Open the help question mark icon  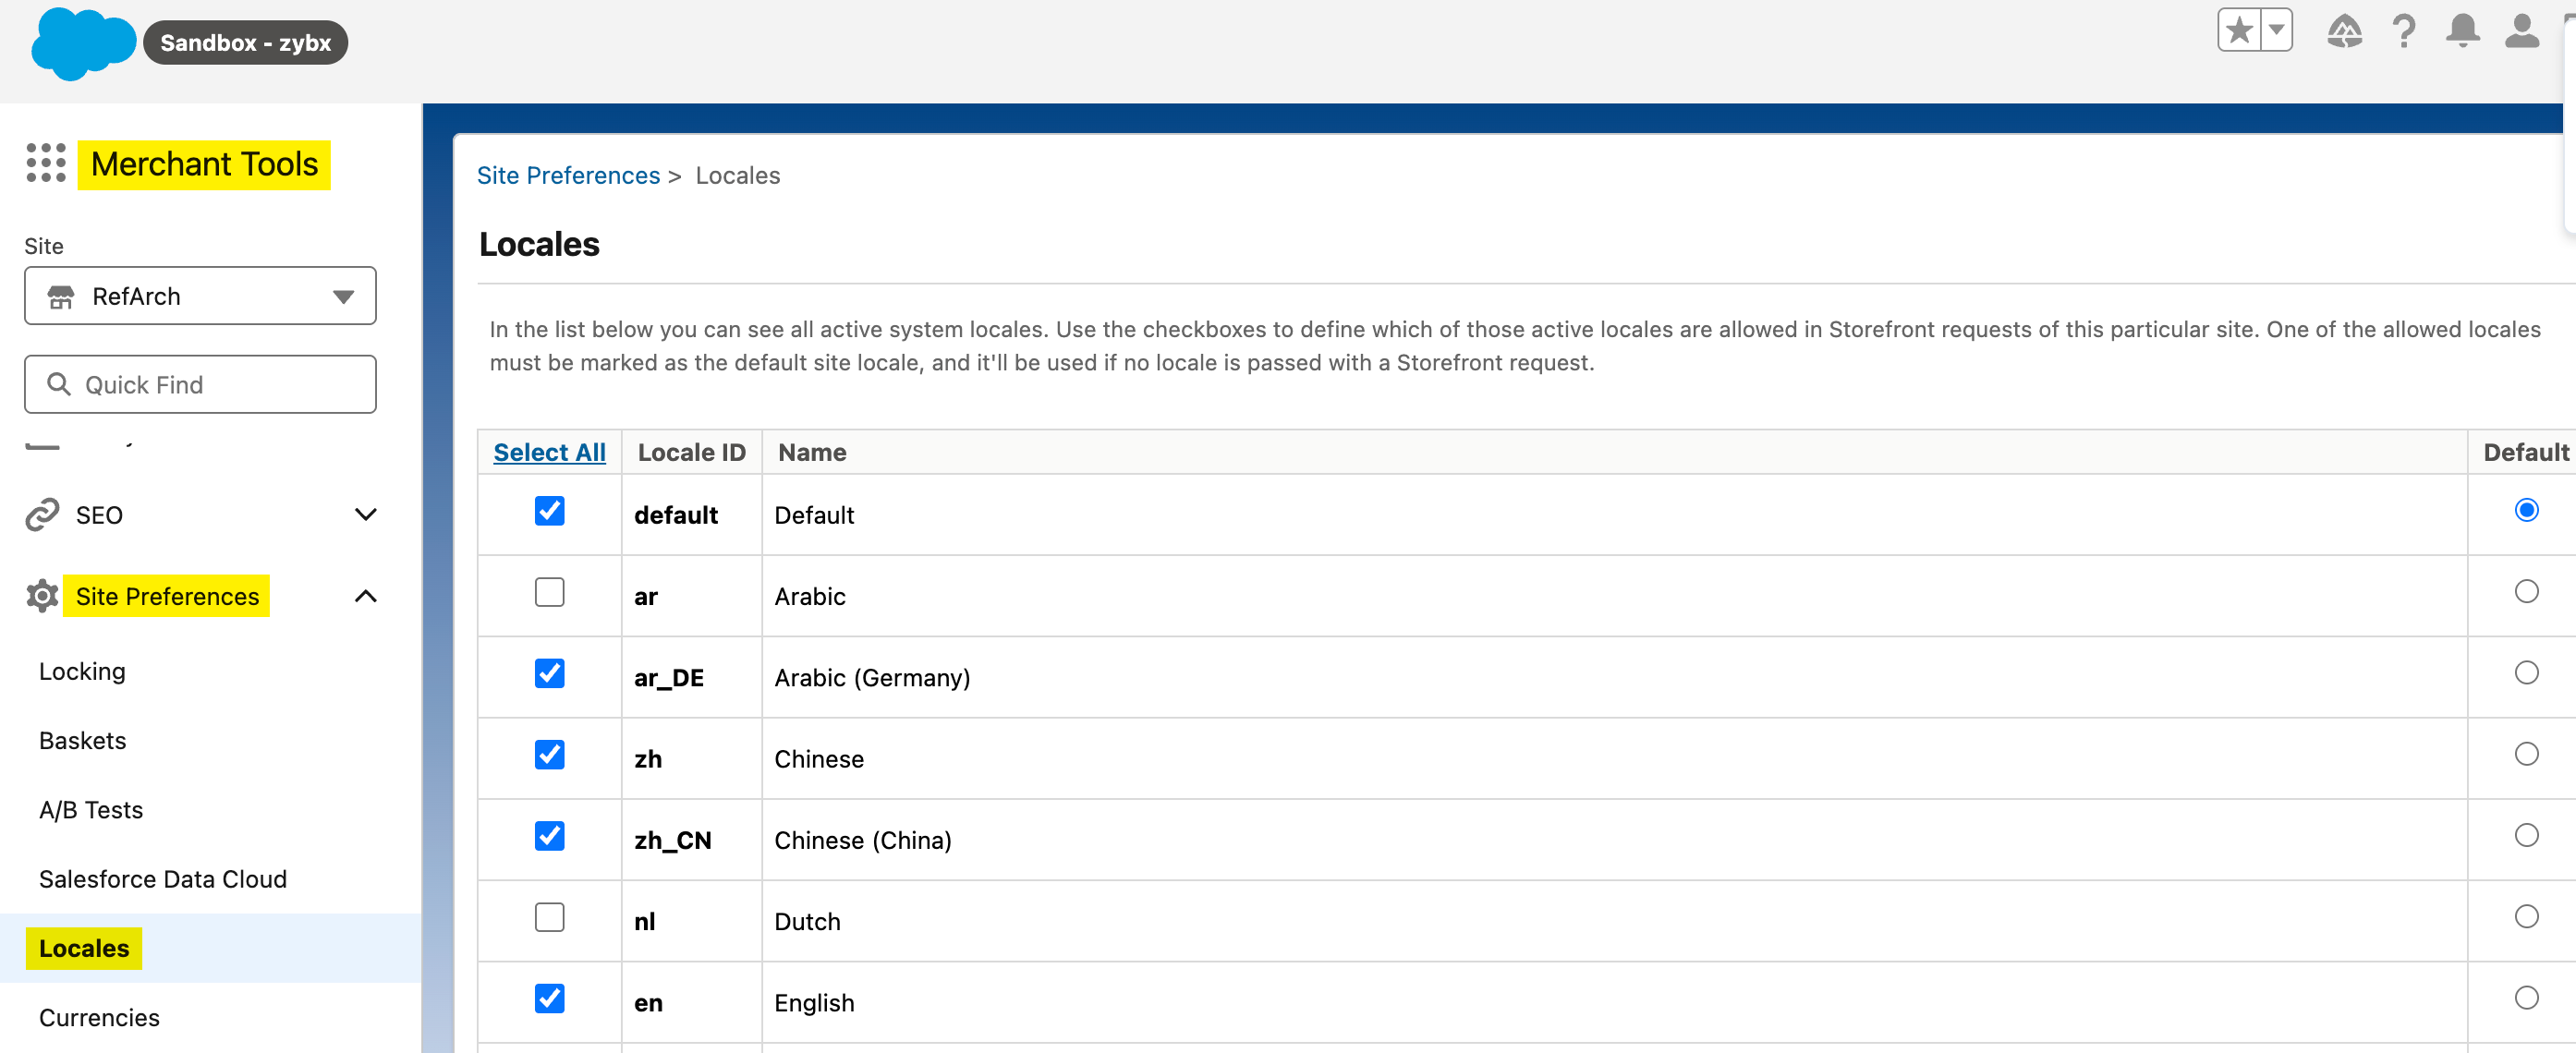pos(2404,32)
